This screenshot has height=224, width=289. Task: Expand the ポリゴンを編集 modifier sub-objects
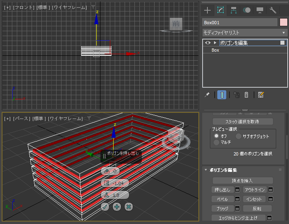[215, 43]
